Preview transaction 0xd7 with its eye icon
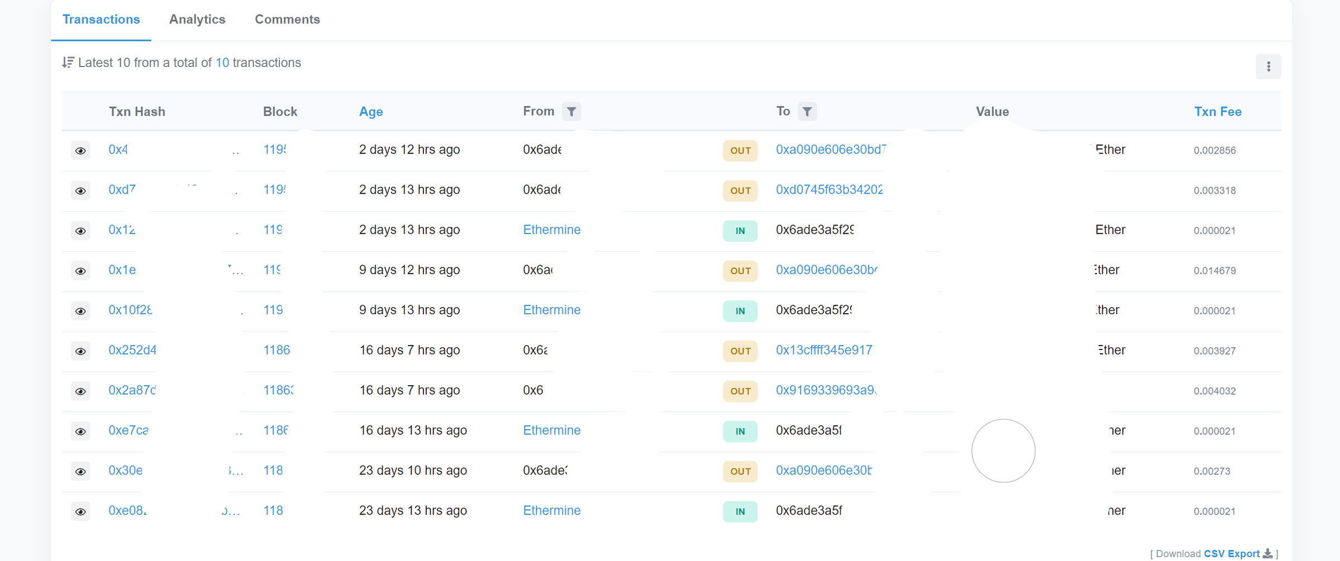The image size is (1340, 561). click(80, 191)
